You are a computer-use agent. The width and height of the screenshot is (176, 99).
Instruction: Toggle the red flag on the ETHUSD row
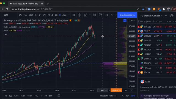pos(139,36)
